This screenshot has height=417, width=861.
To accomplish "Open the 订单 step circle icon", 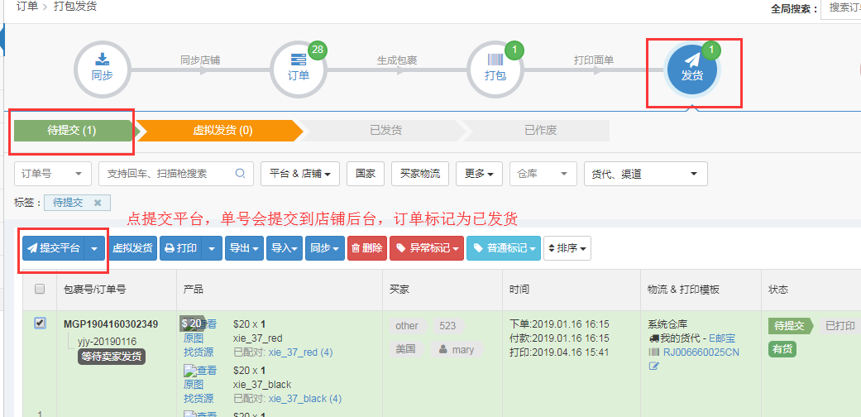I will tap(299, 68).
